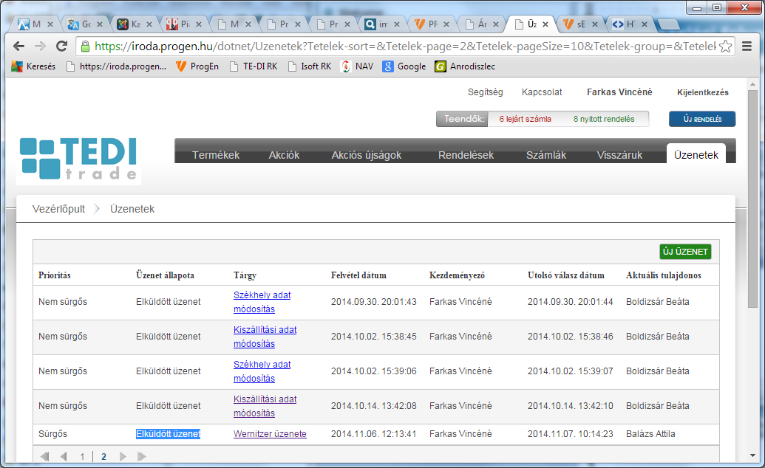765x468 pixels.
Task: Click the Segítség link
Action: click(x=486, y=92)
